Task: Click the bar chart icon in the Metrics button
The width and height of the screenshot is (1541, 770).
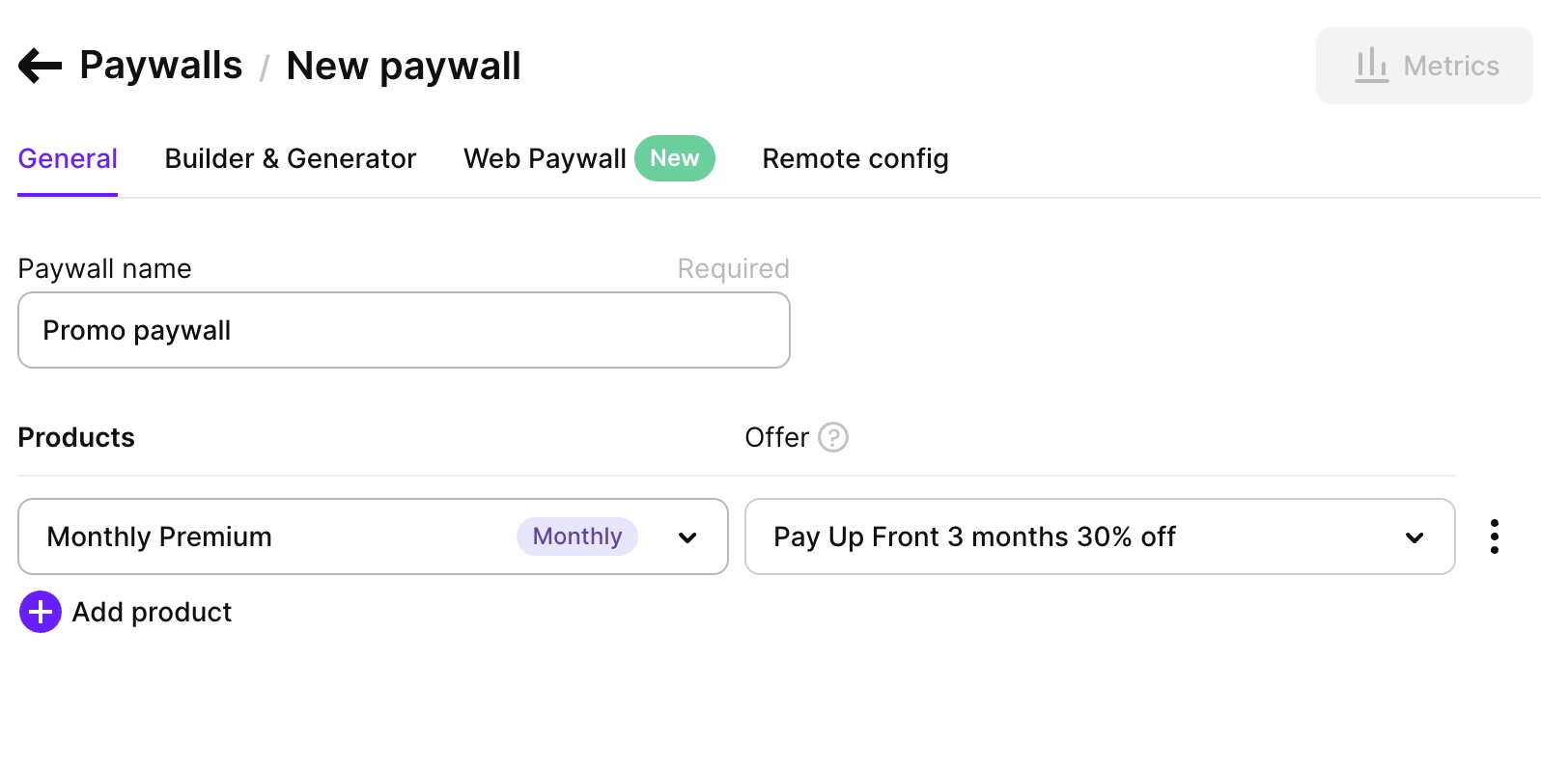Action: [1373, 65]
